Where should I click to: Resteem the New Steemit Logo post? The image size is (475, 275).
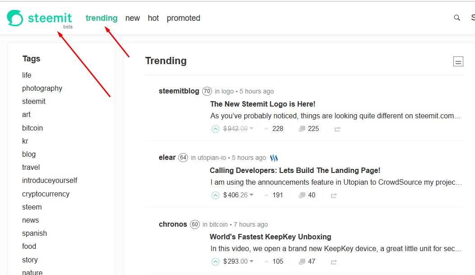(x=337, y=129)
